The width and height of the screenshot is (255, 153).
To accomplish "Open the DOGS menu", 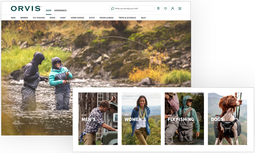I will (x=52, y=18).
